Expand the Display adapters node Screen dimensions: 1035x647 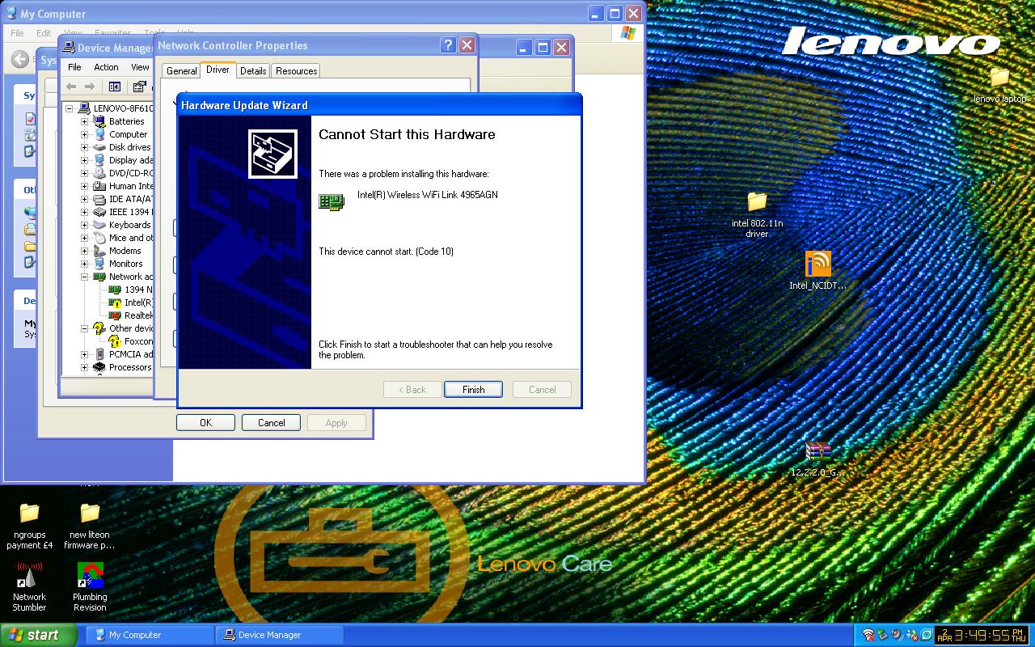point(84,160)
